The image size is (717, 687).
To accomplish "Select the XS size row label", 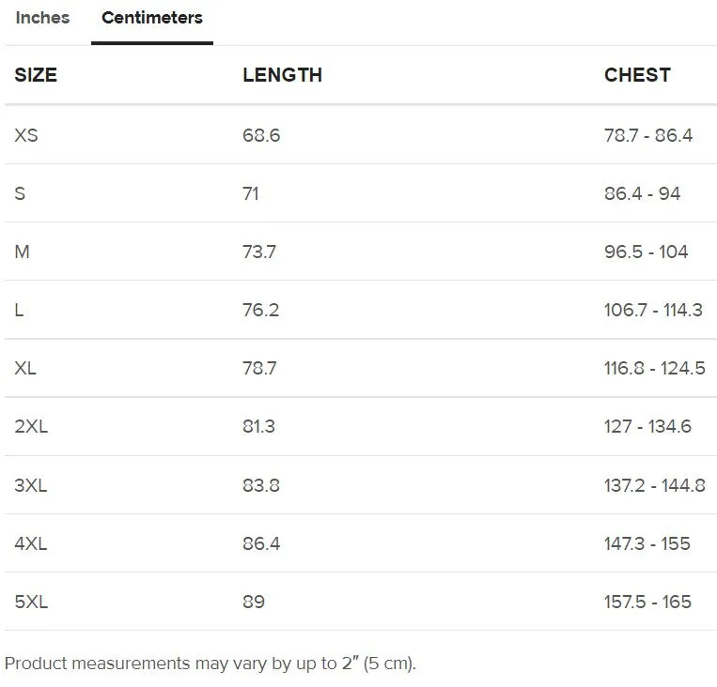I will tap(26, 136).
